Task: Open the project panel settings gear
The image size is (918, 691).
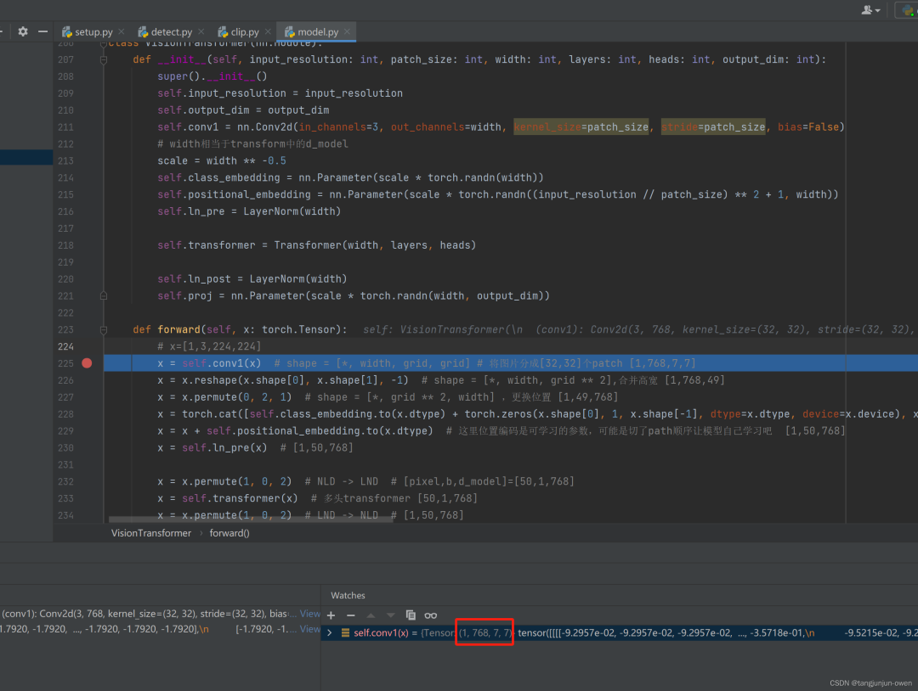Action: 23,31
